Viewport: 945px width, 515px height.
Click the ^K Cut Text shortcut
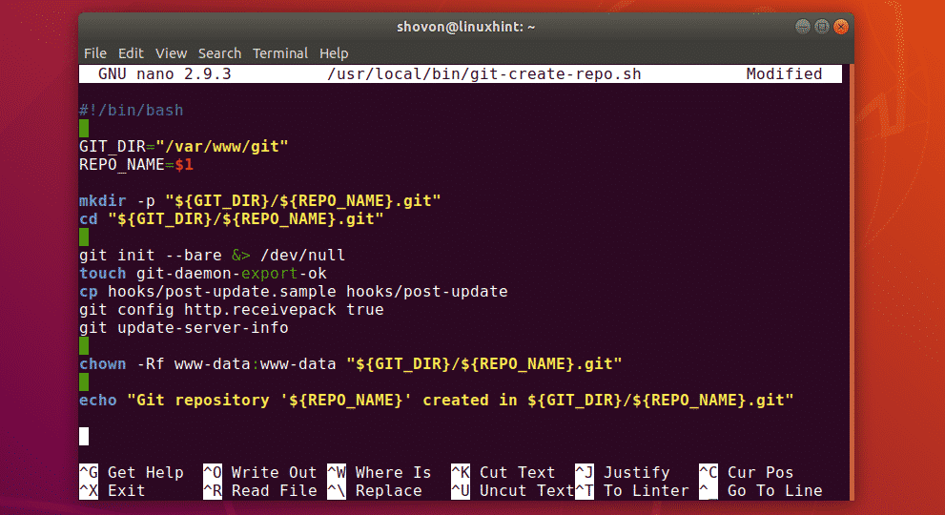[x=503, y=472]
